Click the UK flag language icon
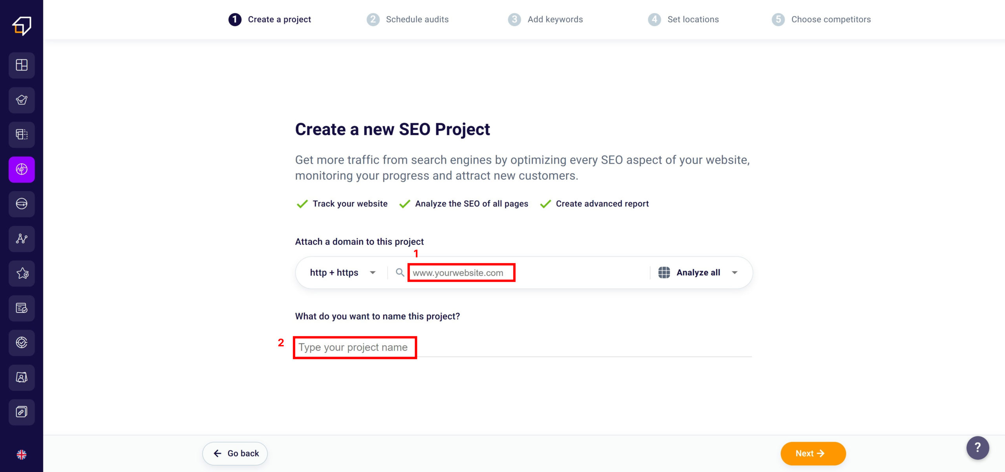This screenshot has height=472, width=1005. pyautogui.click(x=22, y=454)
